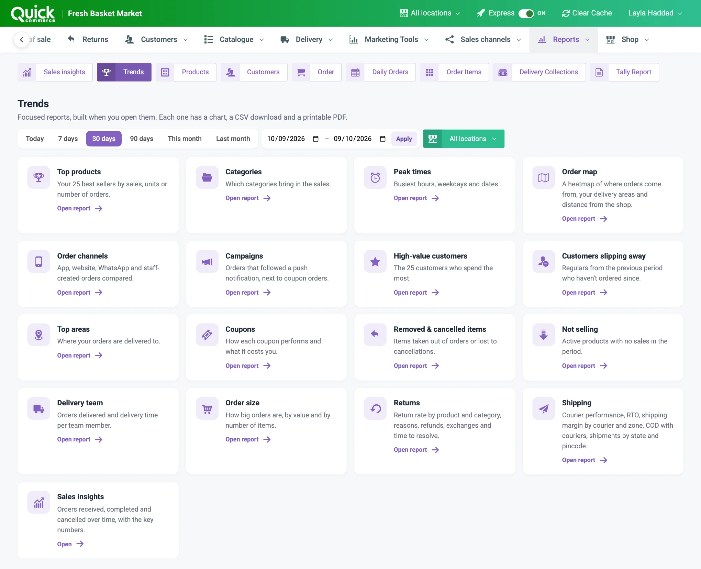Click the Peak times clock icon
The width and height of the screenshot is (701, 569).
click(375, 177)
